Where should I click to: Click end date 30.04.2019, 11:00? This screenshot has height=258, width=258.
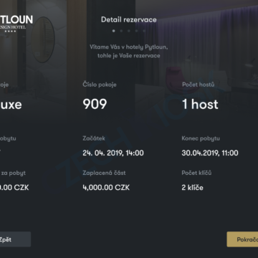pyautogui.click(x=210, y=153)
